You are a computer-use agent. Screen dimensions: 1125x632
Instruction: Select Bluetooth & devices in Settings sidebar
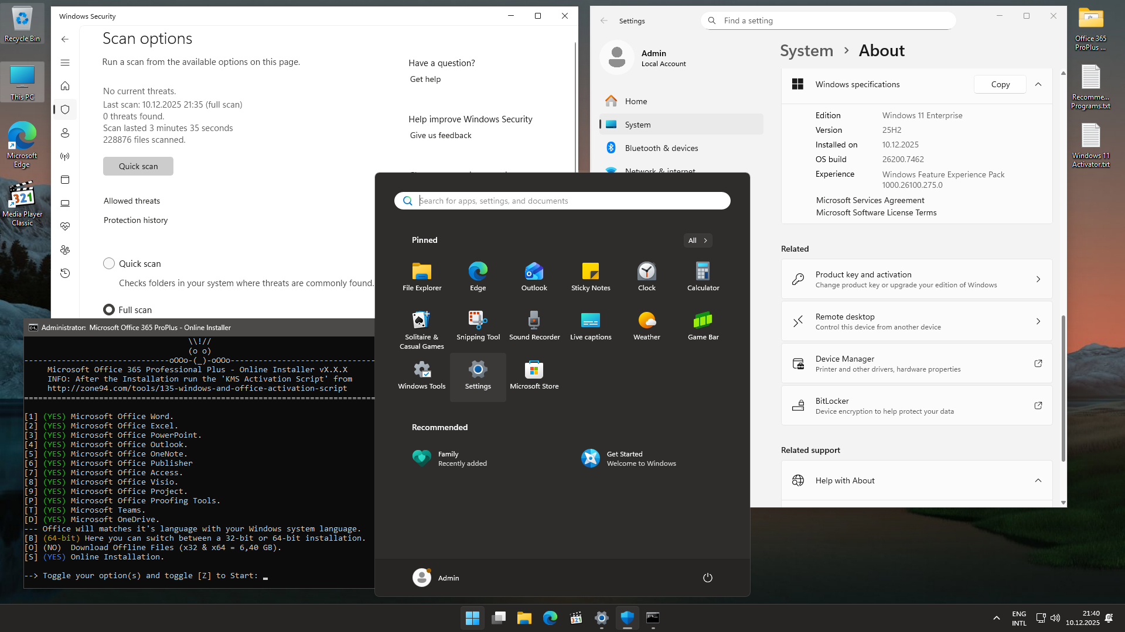(661, 148)
